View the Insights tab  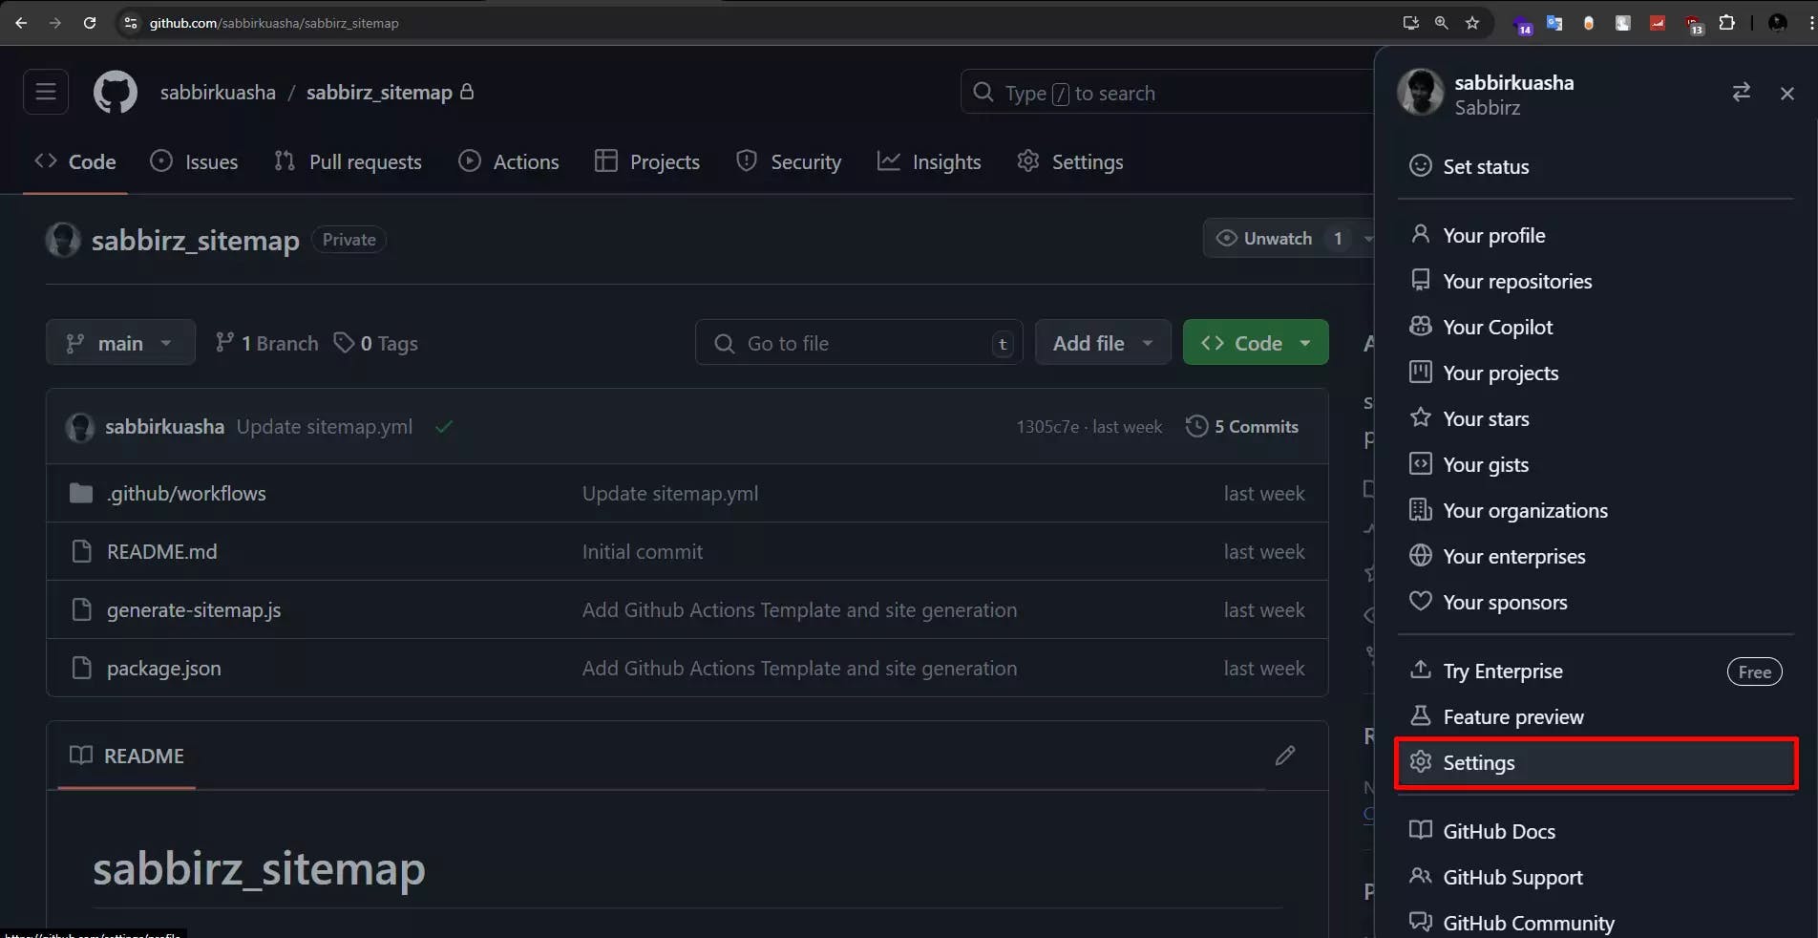(929, 162)
